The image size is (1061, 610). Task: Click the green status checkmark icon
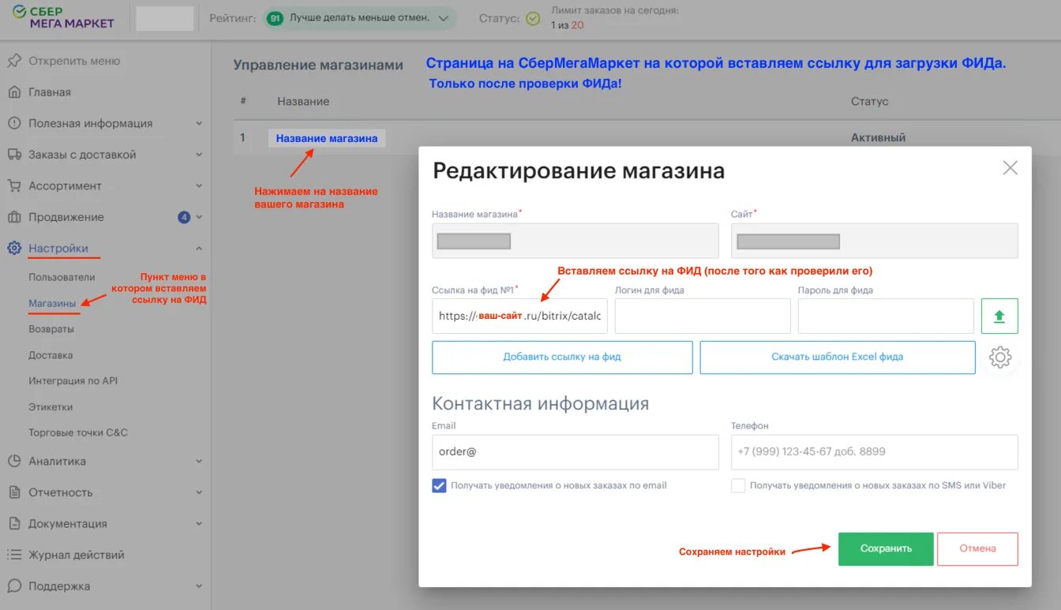coord(533,18)
